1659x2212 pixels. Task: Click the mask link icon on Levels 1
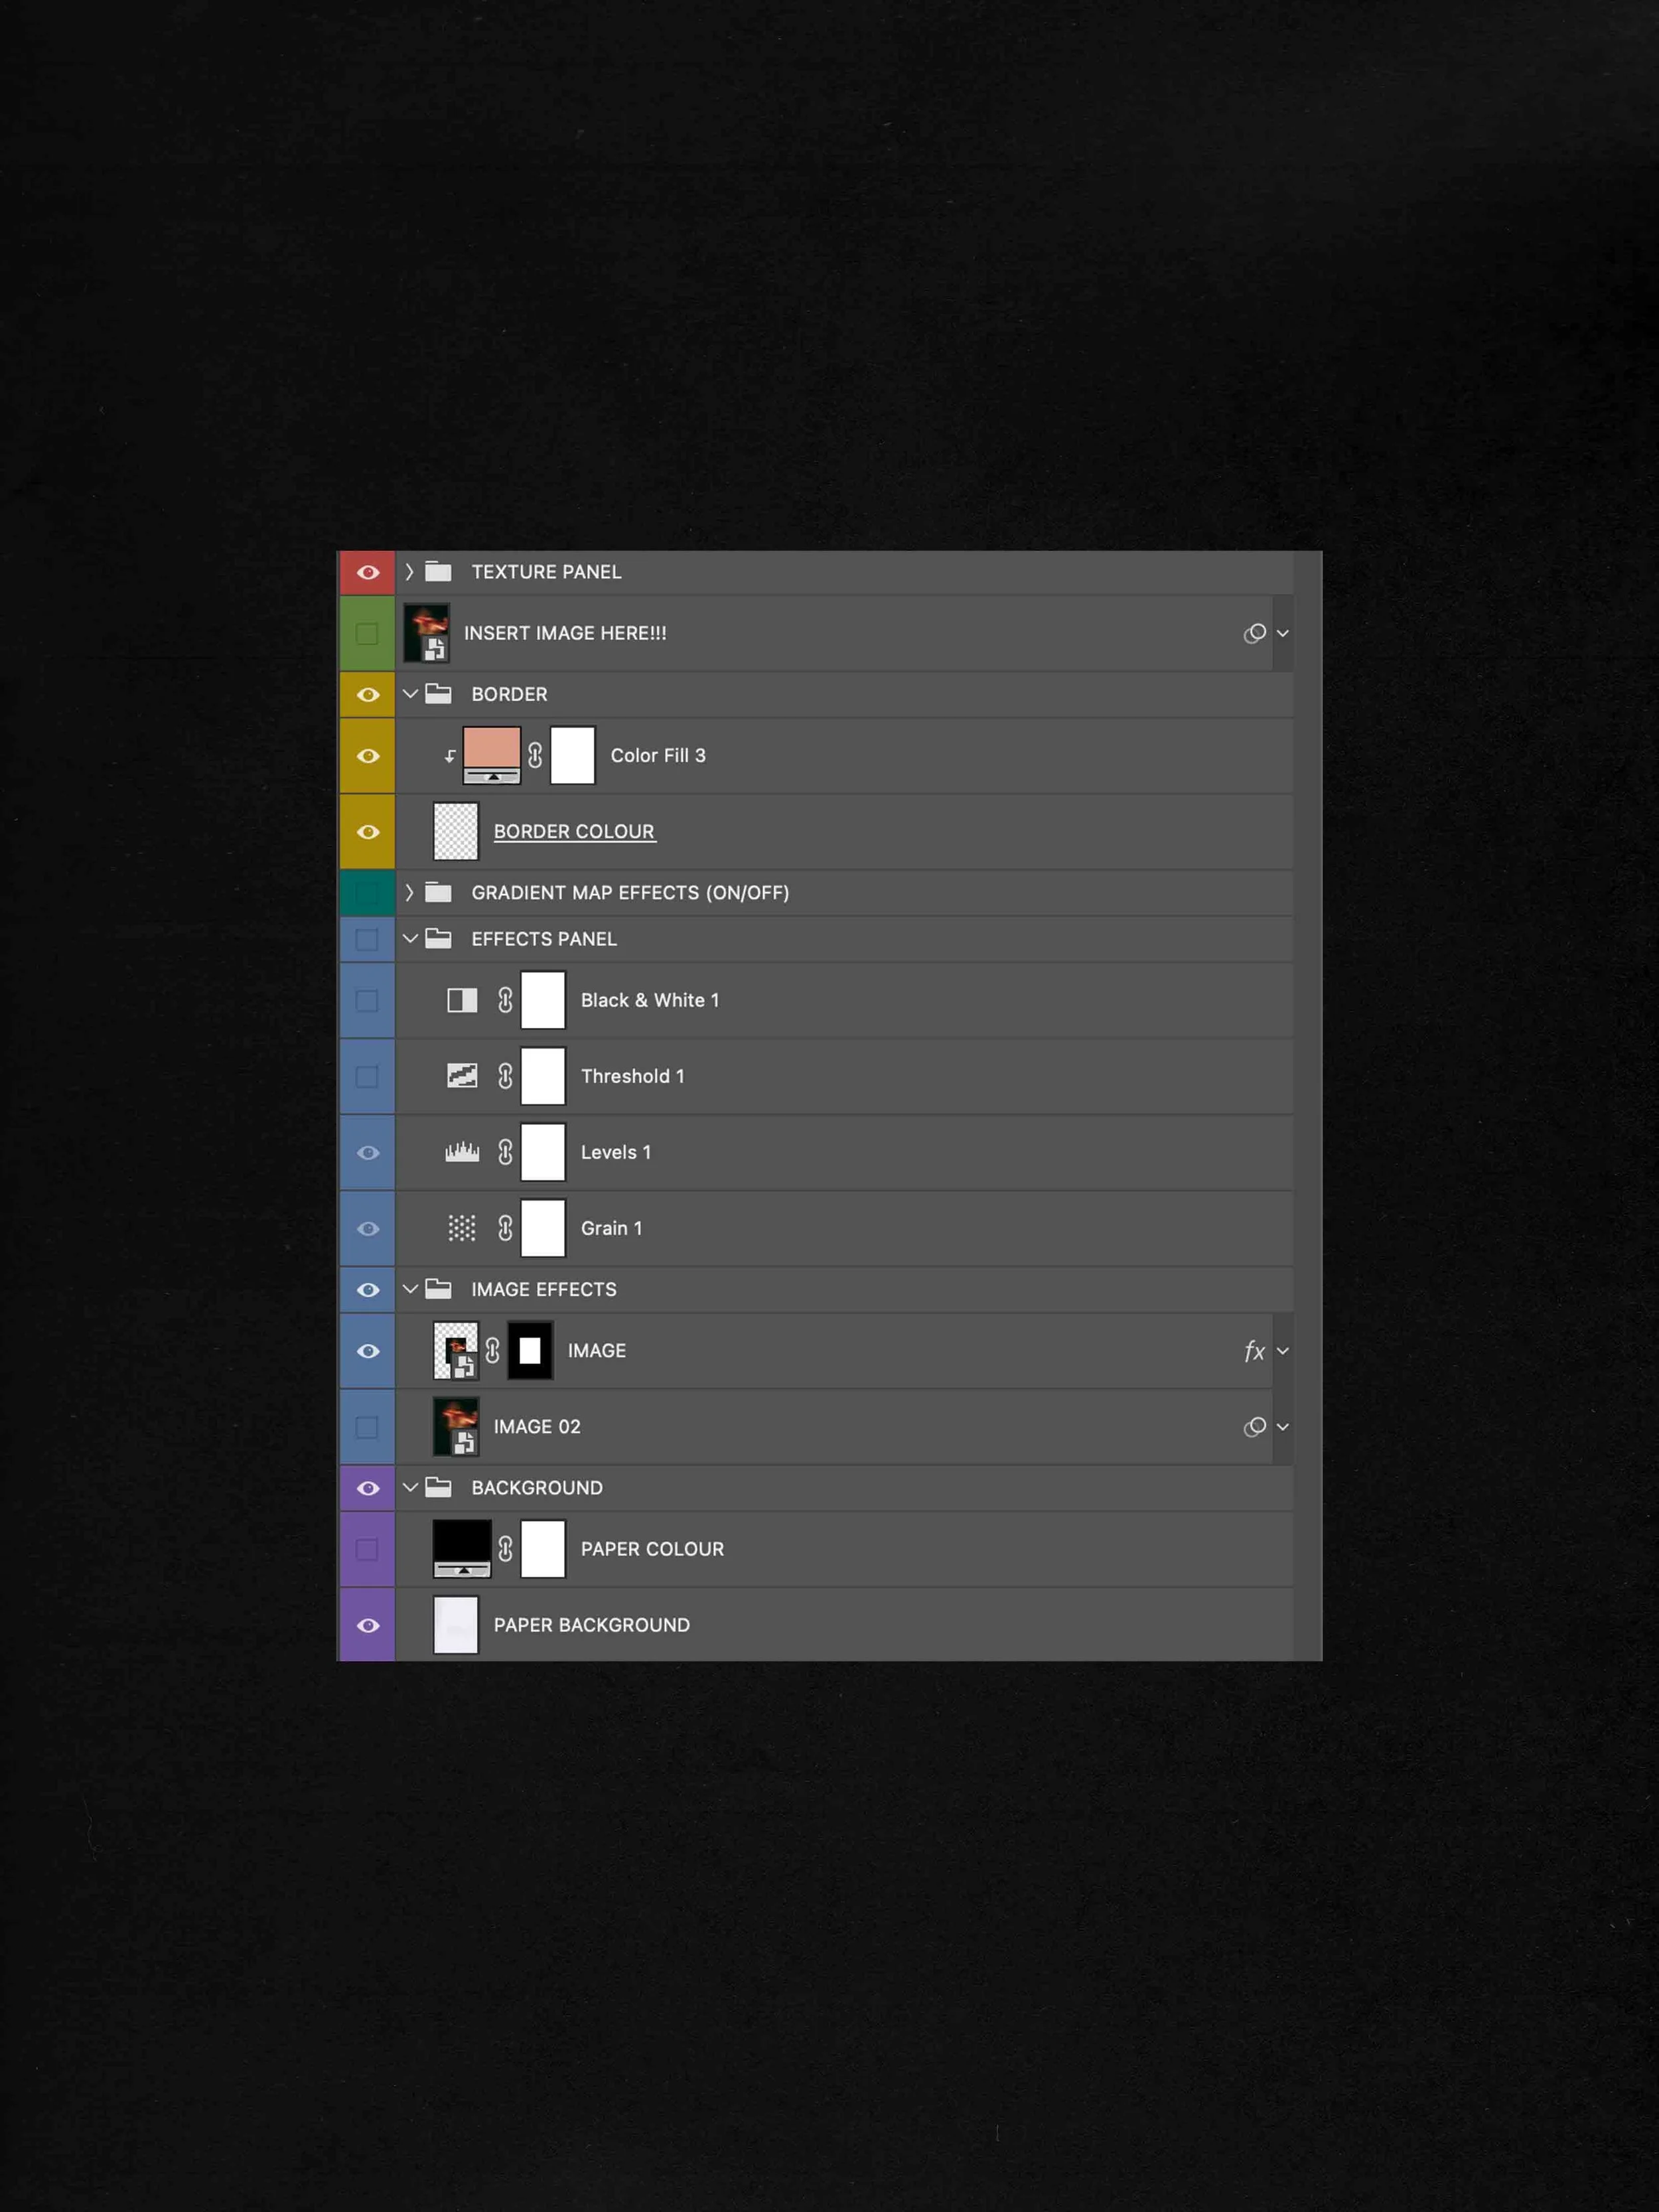(x=505, y=1152)
